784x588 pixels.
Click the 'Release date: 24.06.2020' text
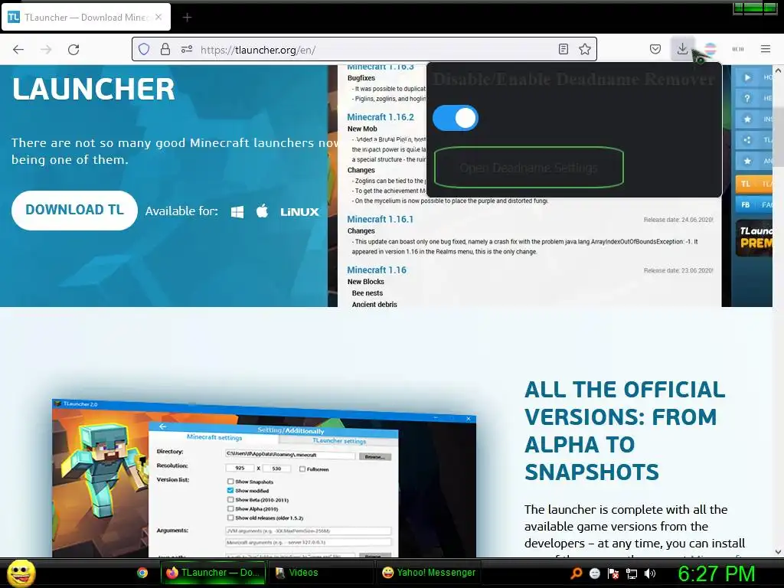point(678,220)
